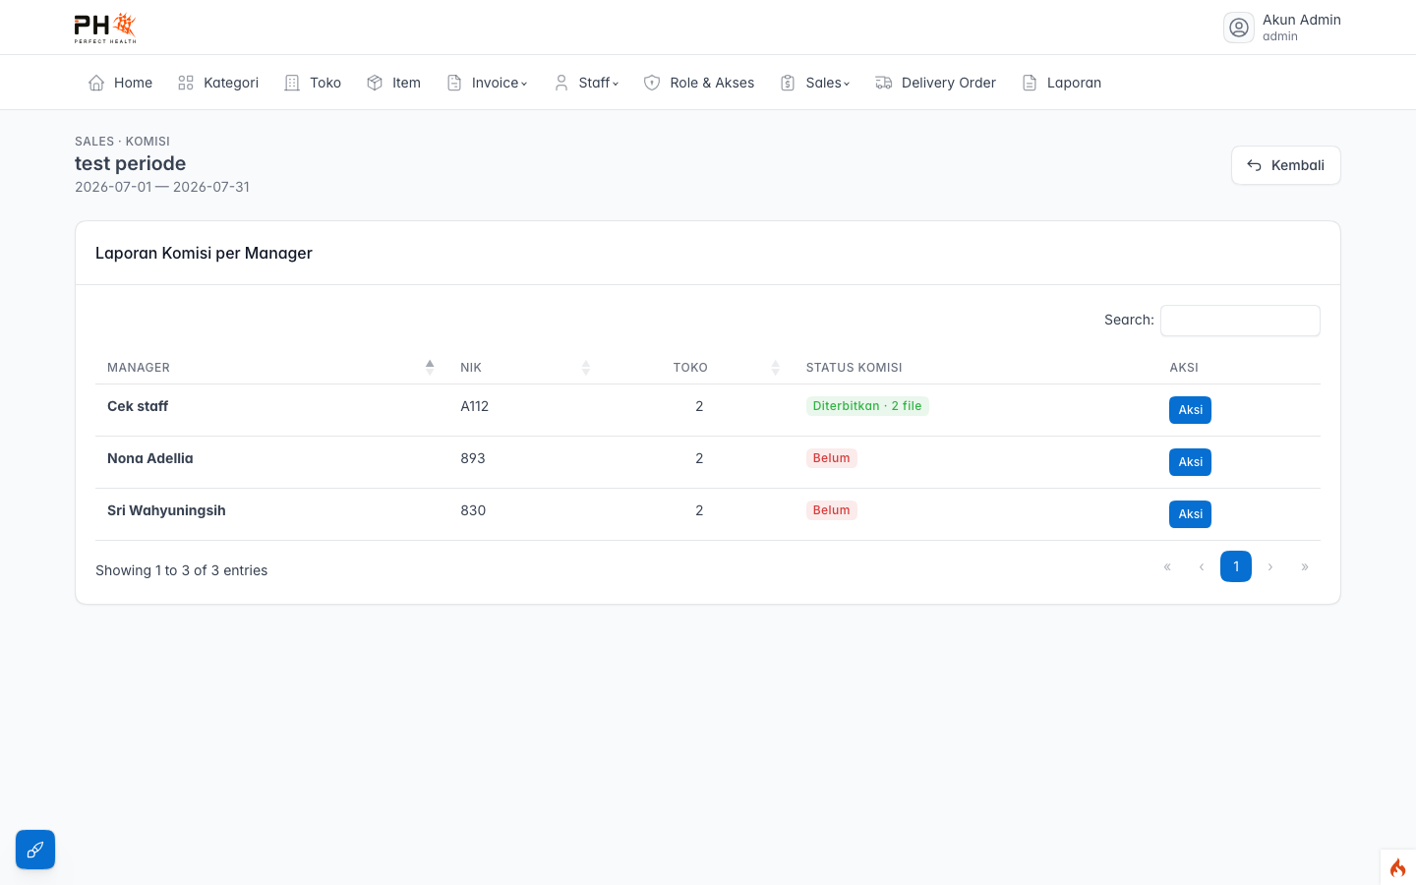Select page 1 in pagination

tap(1236, 566)
